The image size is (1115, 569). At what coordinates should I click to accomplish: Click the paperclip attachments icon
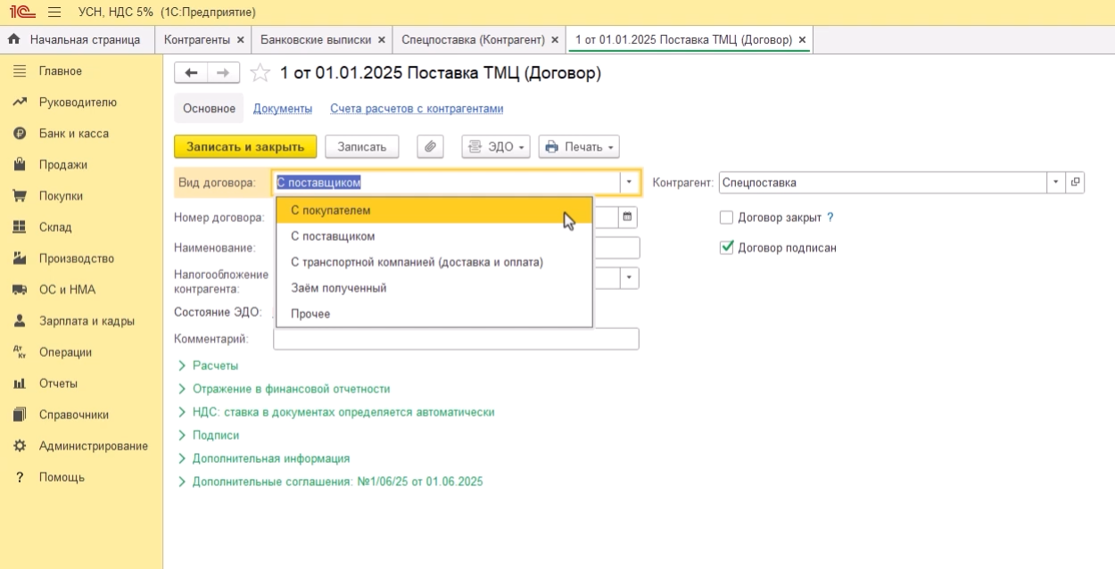[430, 147]
